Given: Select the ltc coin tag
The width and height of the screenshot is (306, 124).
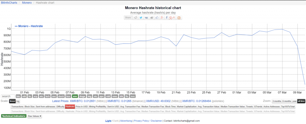Looking at the screenshot, I should coord(30,96).
